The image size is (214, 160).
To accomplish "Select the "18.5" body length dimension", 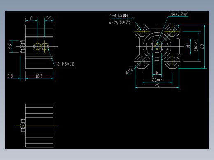I will [39, 76].
